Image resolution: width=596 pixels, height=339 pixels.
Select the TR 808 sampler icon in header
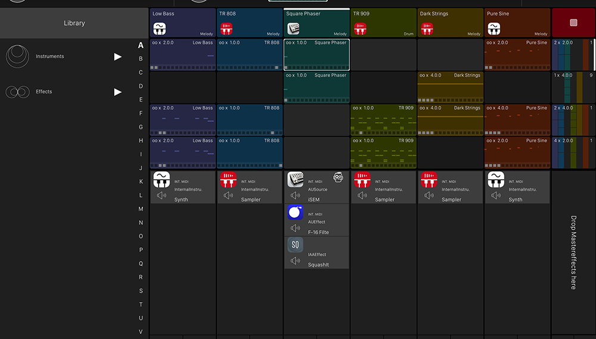coord(226,29)
